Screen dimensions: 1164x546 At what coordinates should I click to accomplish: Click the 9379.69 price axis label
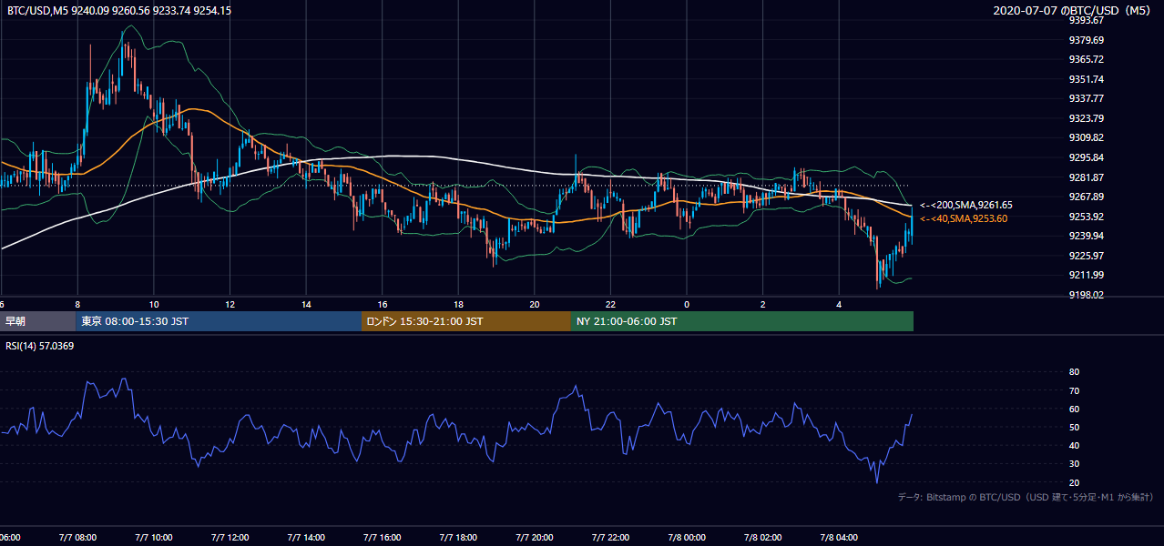(x=1086, y=40)
